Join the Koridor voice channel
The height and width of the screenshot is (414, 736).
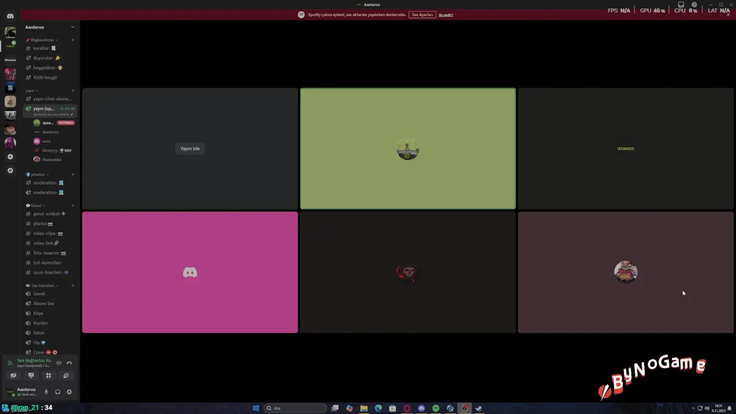pyautogui.click(x=50, y=323)
